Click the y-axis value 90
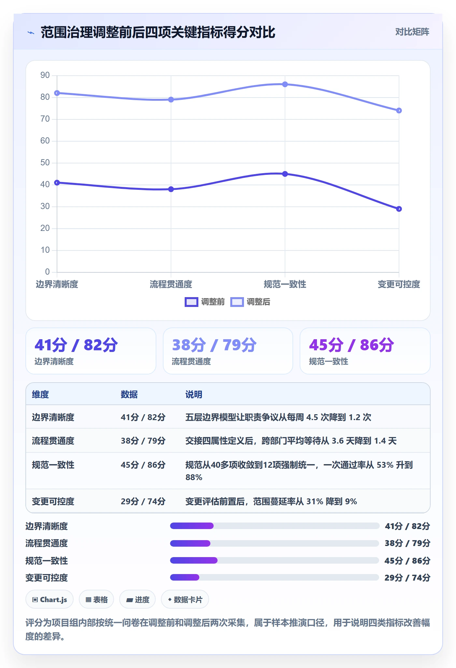Viewport: 456px width, 668px height. click(45, 75)
